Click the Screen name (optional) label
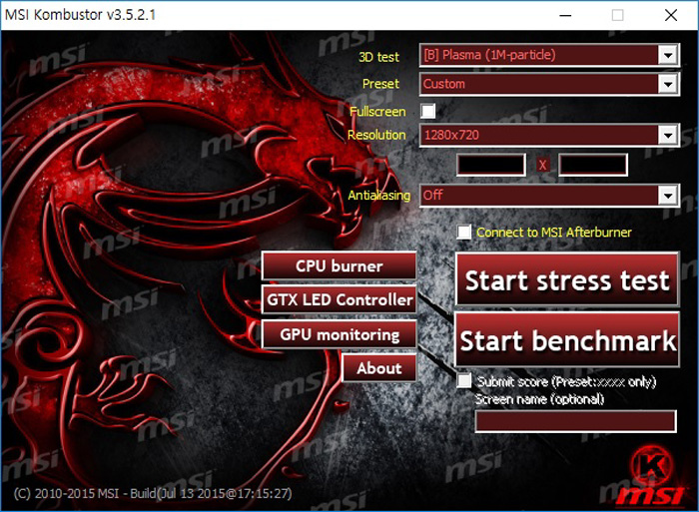 (x=540, y=399)
